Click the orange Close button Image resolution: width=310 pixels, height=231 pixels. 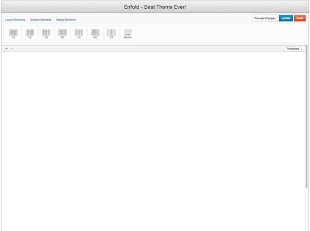click(300, 18)
